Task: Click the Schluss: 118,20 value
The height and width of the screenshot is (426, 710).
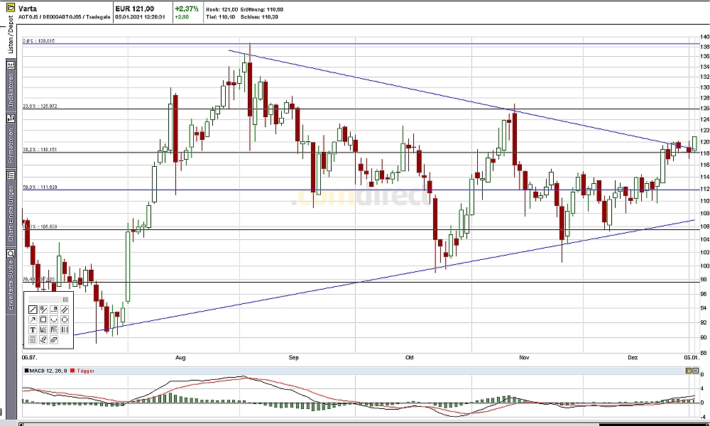Action: [258, 17]
